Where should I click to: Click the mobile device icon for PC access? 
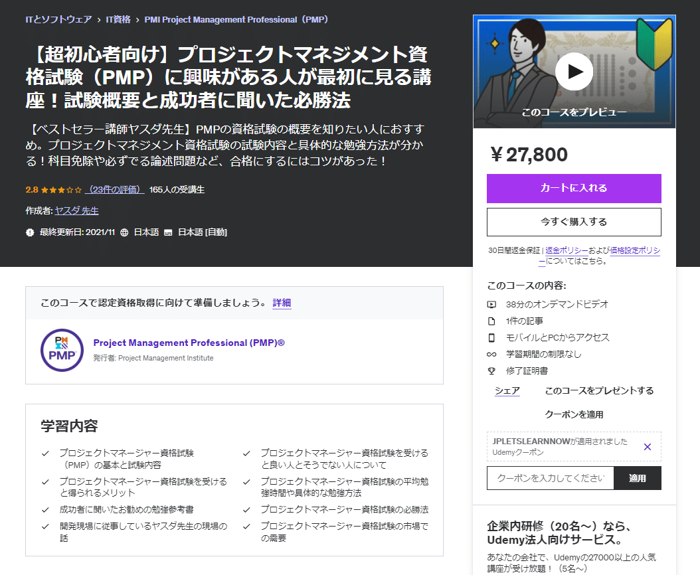pos(491,337)
